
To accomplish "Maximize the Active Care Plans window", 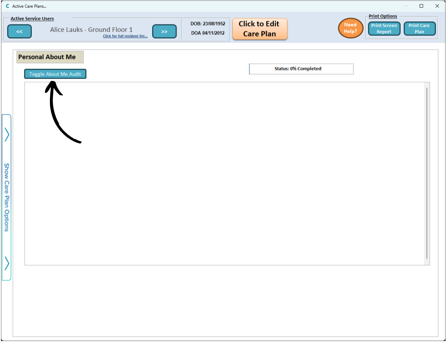I will pyautogui.click(x=421, y=6).
